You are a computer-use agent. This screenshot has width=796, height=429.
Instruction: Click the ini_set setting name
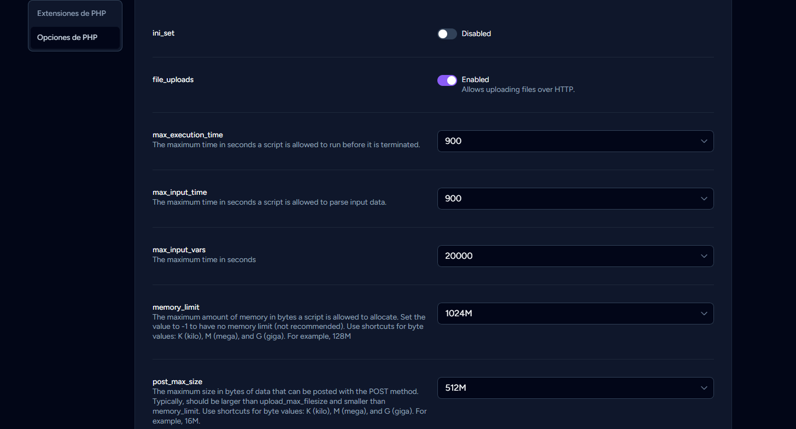point(163,33)
